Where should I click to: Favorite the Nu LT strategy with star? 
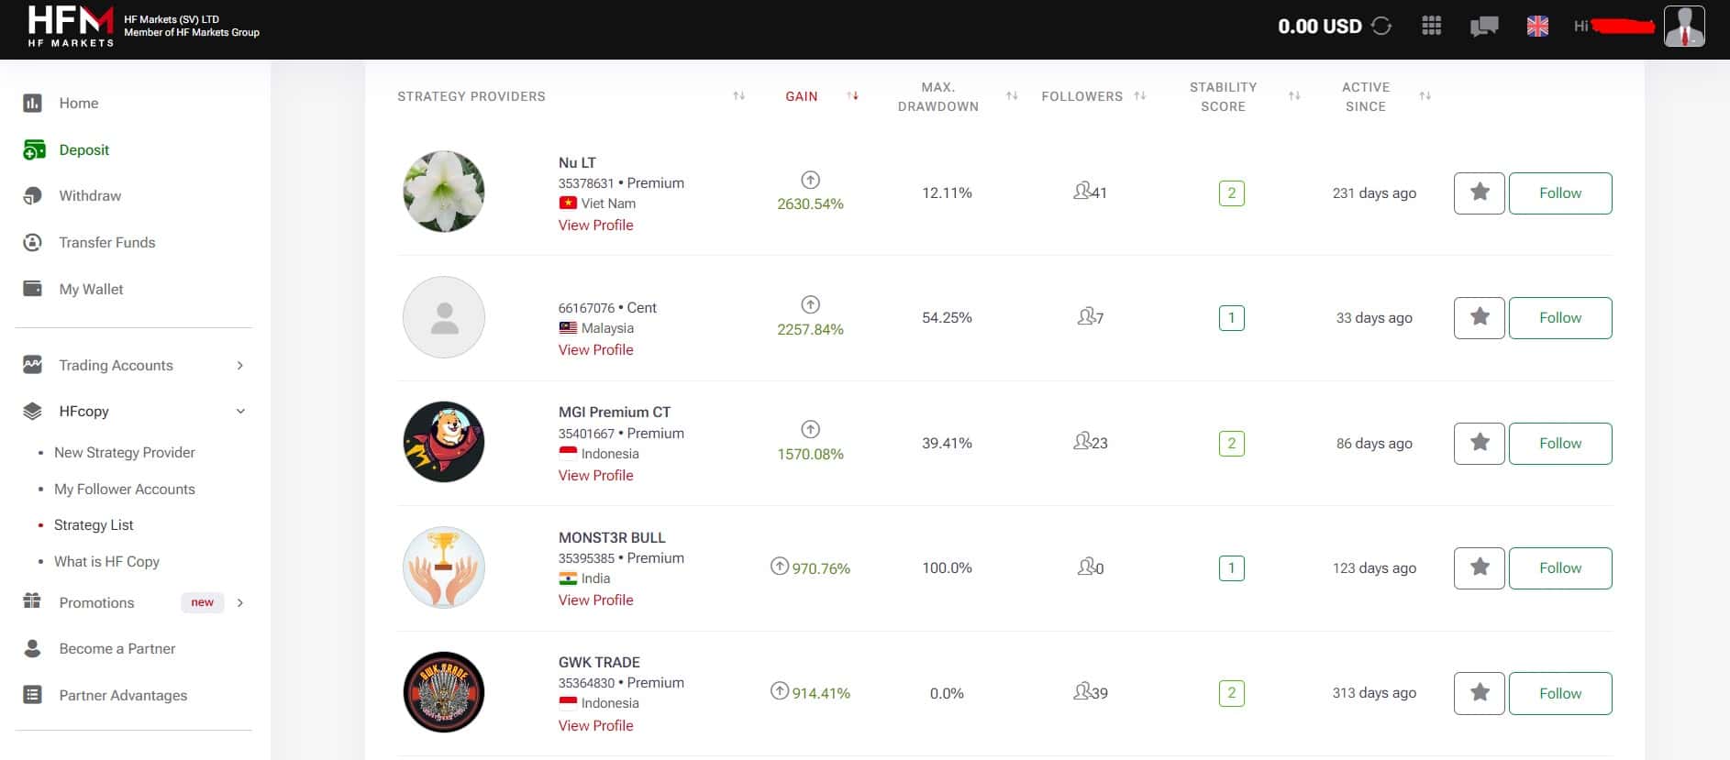coord(1480,193)
